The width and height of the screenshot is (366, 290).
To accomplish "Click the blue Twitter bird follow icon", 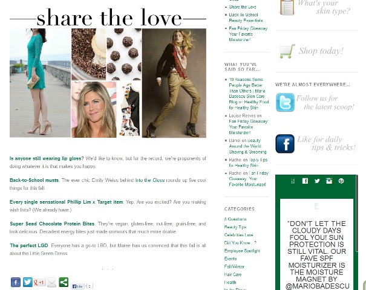I will click(x=285, y=102).
